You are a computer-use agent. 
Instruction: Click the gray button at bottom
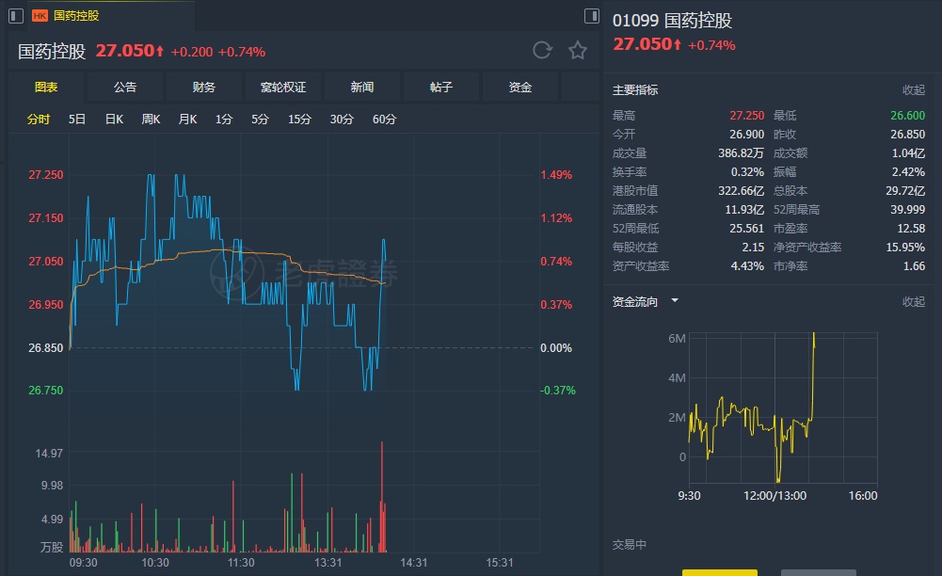(x=818, y=572)
